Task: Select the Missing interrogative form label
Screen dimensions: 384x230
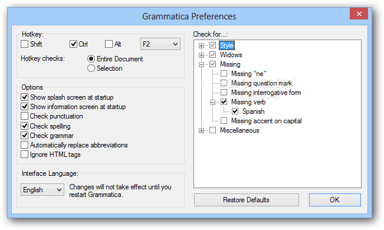Action: (266, 93)
